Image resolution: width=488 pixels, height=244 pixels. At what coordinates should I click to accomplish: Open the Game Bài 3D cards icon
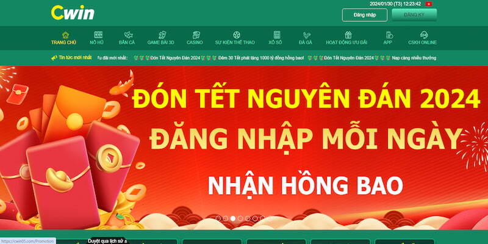(x=162, y=35)
